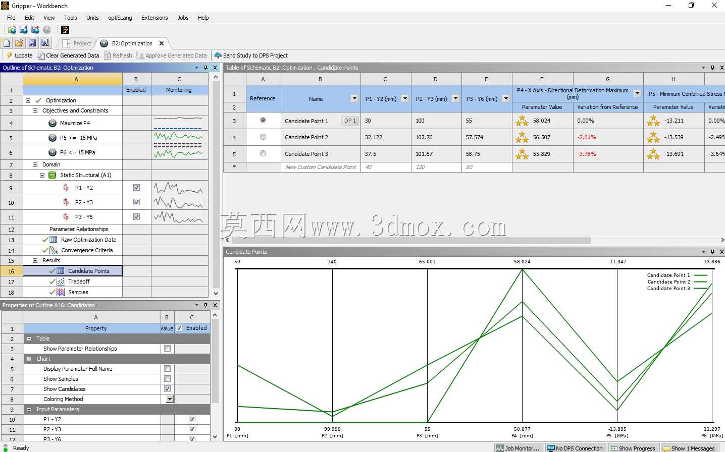
Task: Click the DP 1 button for Candidate Point 1
Action: click(350, 121)
